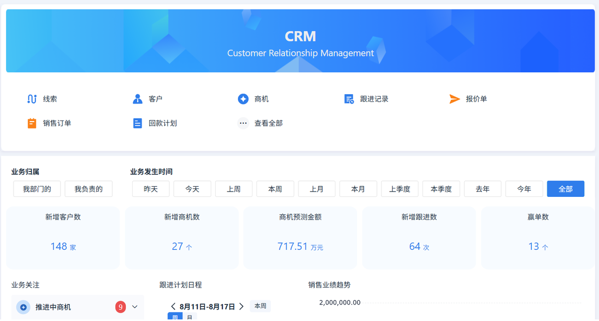This screenshot has height=321, width=599.
Task: Select the 上季度 time filter
Action: pos(400,189)
